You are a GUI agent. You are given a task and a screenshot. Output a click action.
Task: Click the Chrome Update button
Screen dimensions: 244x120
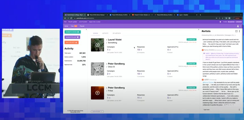click(238, 18)
